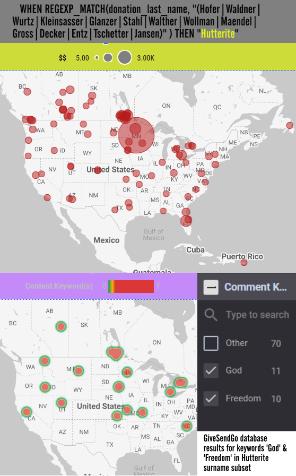The image size is (296, 476).
Task: Select the bubble above KY label, upper map
Action: [173, 173]
